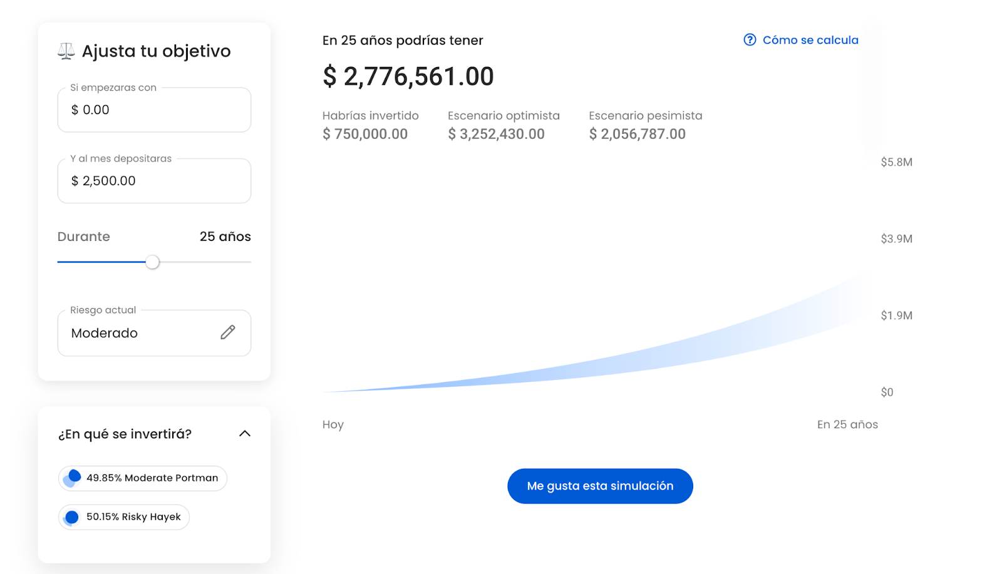Open the Cómo se calcula link
1002x574 pixels.
click(810, 40)
